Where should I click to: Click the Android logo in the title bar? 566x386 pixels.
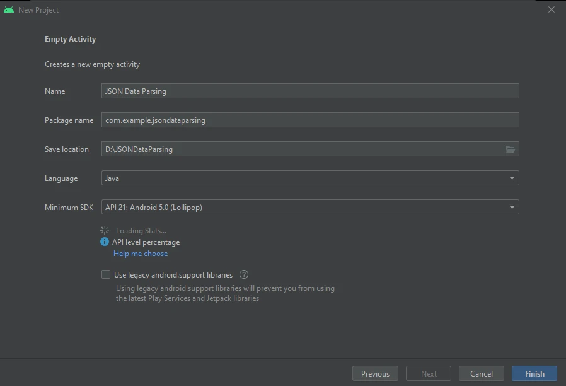tap(8, 9)
